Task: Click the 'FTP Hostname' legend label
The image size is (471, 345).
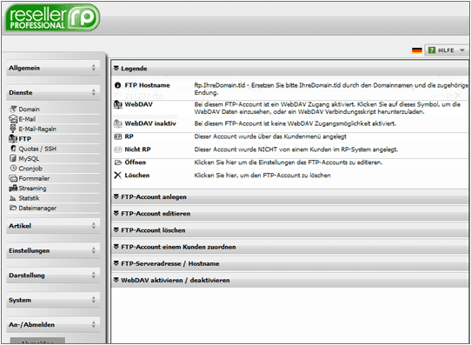Action: [147, 85]
